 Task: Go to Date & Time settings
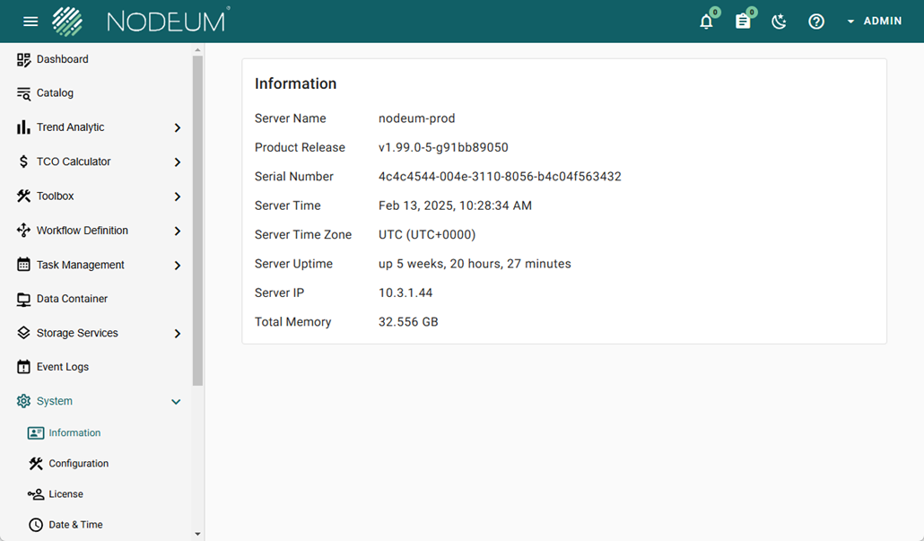coord(75,525)
